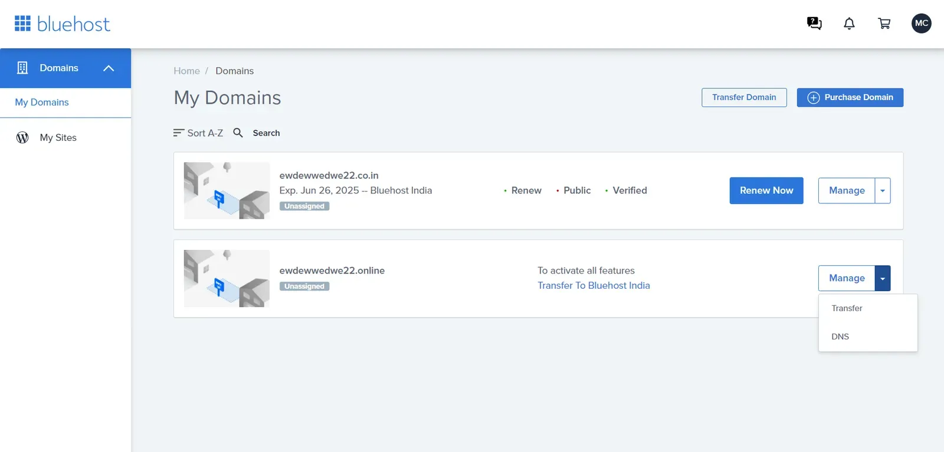
Task: Open the shopping cart
Action: click(x=884, y=24)
